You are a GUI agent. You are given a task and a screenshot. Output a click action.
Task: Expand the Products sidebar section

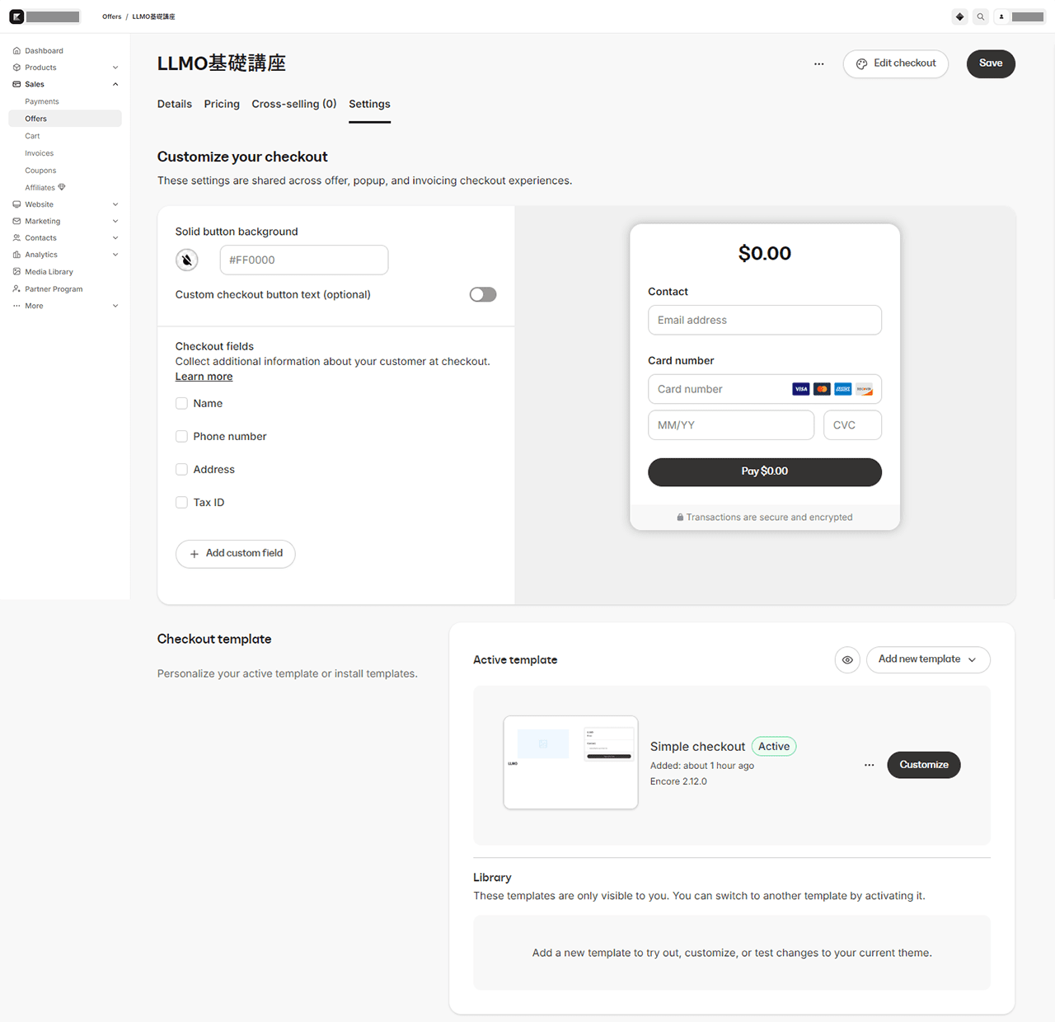click(115, 68)
